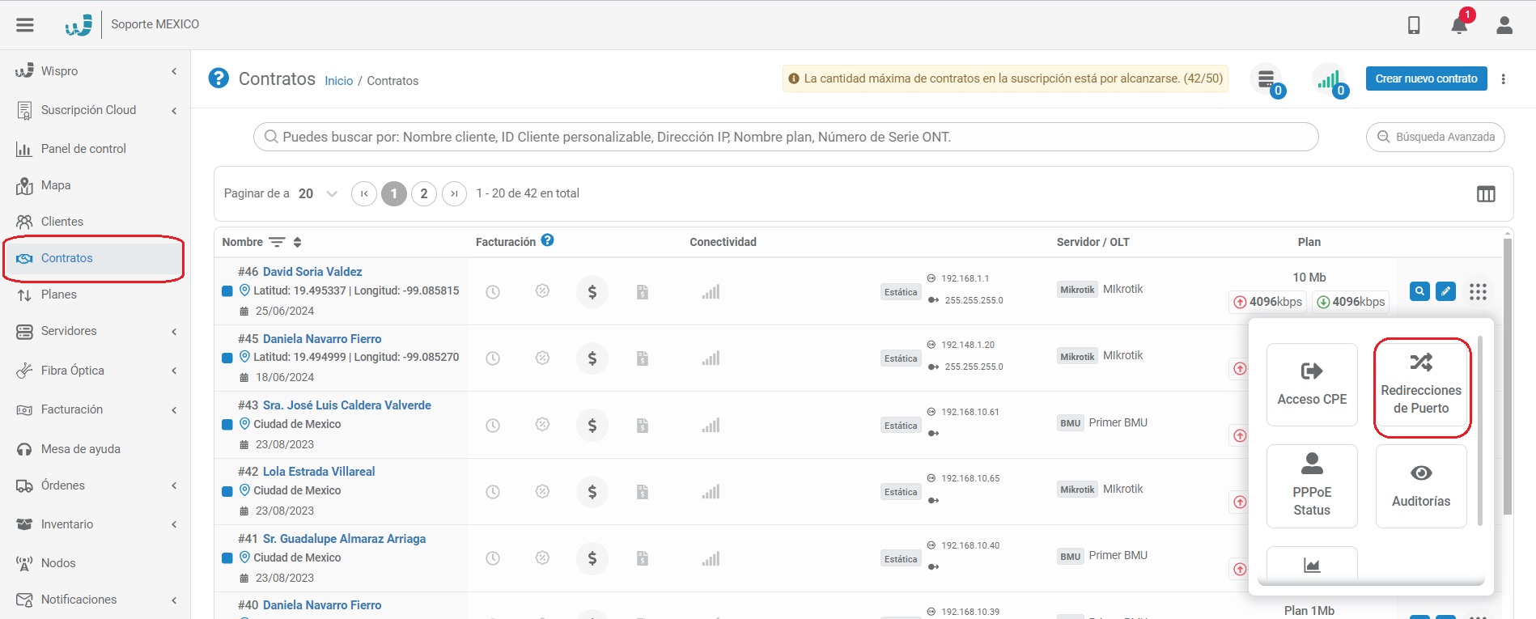The height and width of the screenshot is (619, 1536).
Task: Click the dollar icon for David Soria Valdez
Action: (x=592, y=292)
